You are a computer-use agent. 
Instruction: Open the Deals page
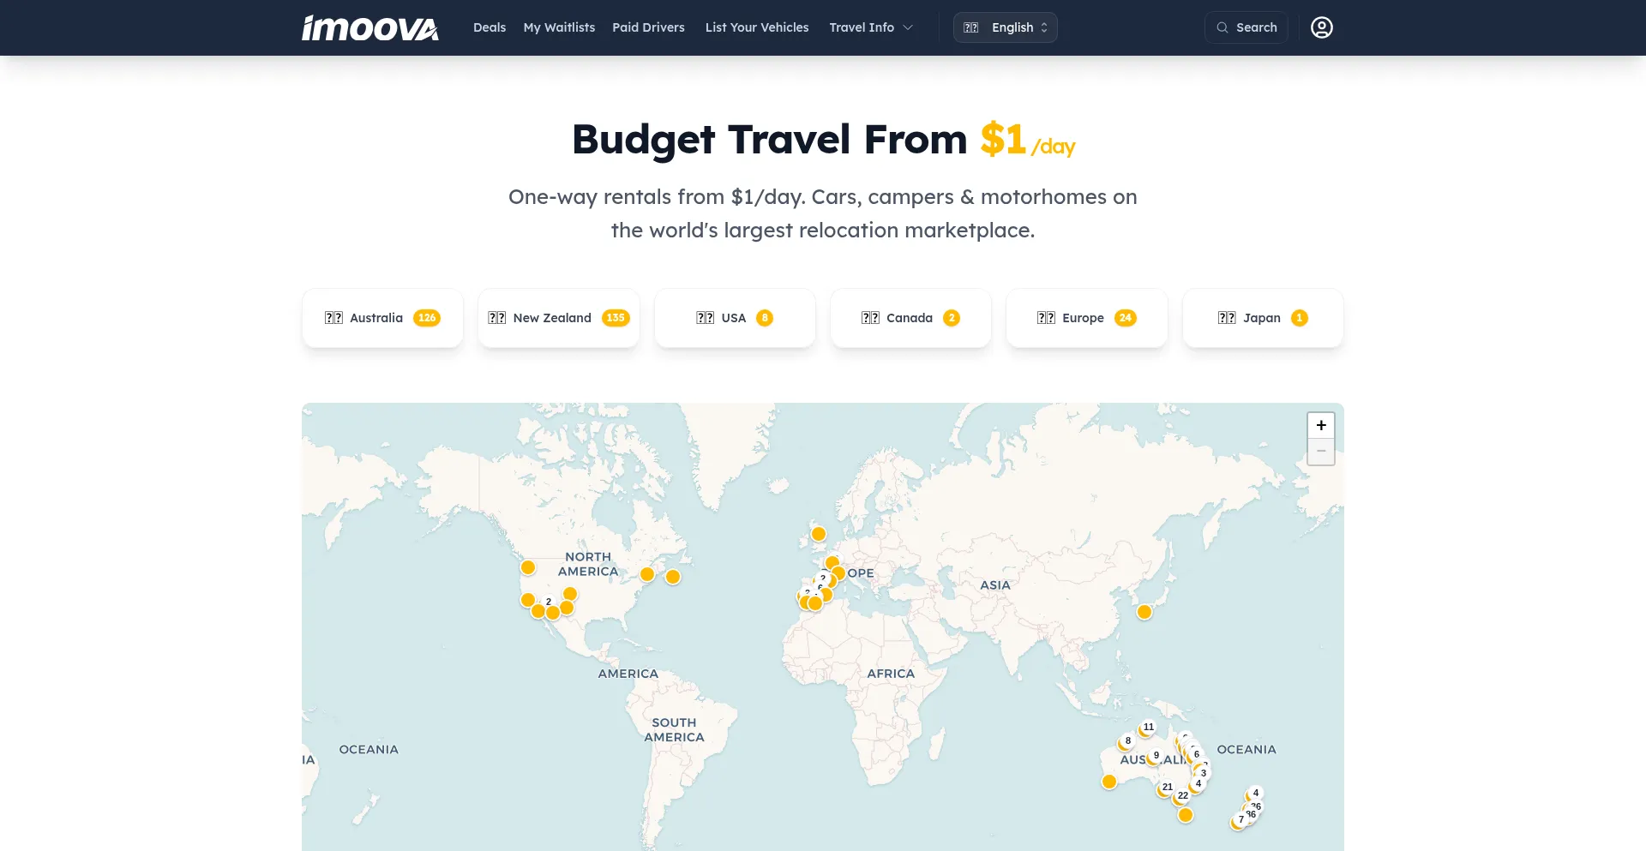tap(490, 27)
